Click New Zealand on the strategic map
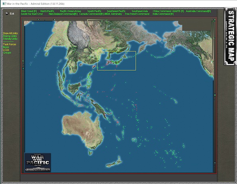 (114, 162)
